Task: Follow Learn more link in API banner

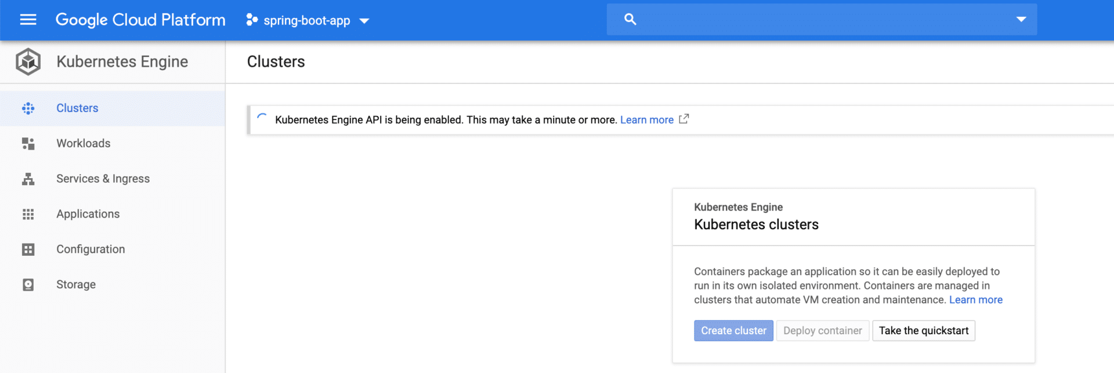Action: click(646, 119)
